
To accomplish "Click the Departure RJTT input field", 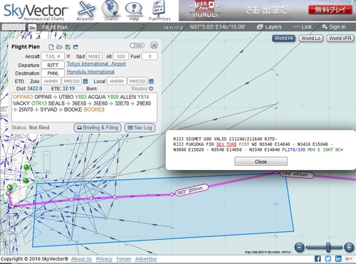I will click(x=53, y=65).
